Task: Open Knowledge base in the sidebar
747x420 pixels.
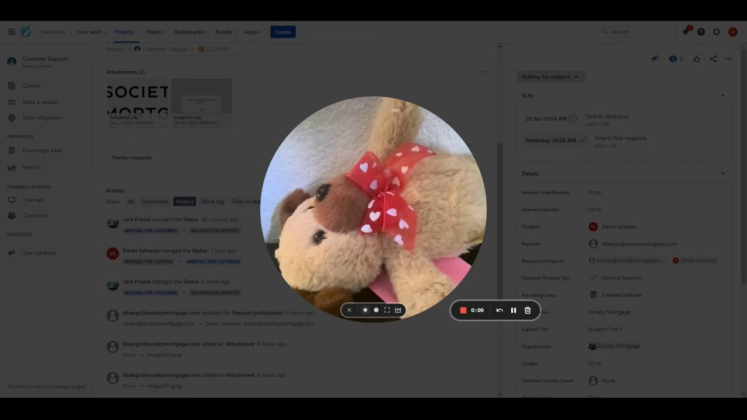Action: [42, 150]
